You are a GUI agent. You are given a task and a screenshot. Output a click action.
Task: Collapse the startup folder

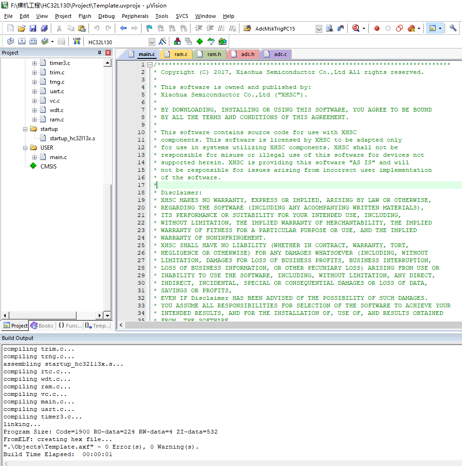pos(25,129)
